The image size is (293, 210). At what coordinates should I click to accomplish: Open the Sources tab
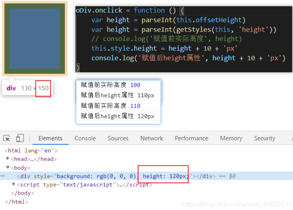118,138
